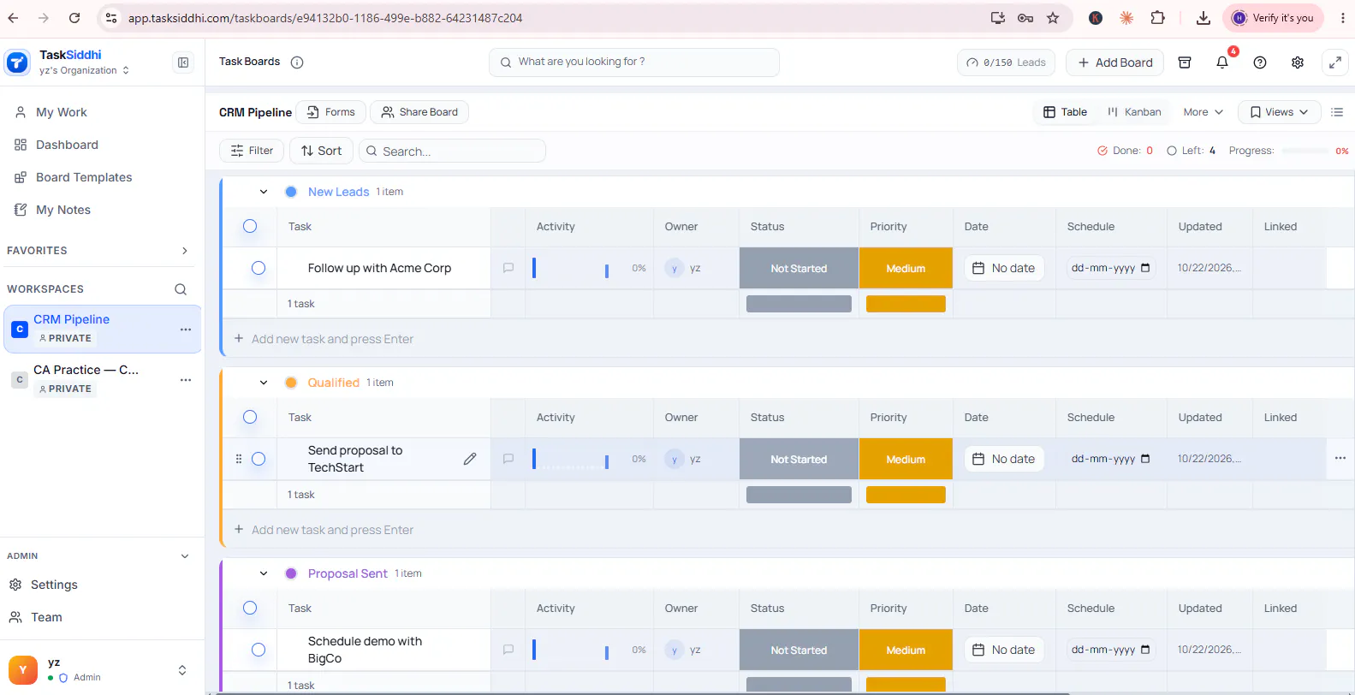The image size is (1355, 695).
Task: Check Send proposal to TechStart task
Action: coord(259,459)
